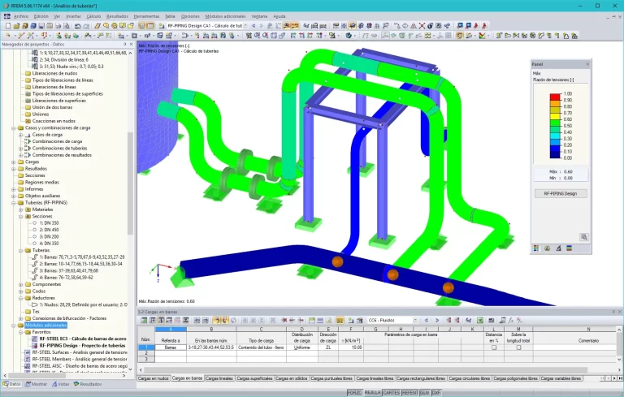624x397 pixels.
Task: Toggle CARTES in status bar
Action: (391, 393)
